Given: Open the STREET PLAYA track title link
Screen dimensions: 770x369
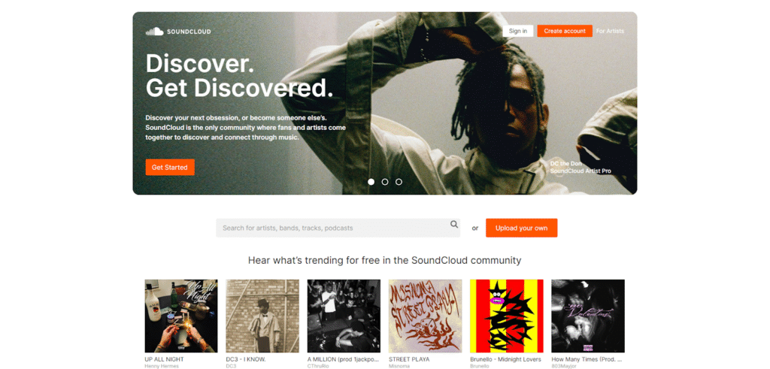Looking at the screenshot, I should point(409,359).
